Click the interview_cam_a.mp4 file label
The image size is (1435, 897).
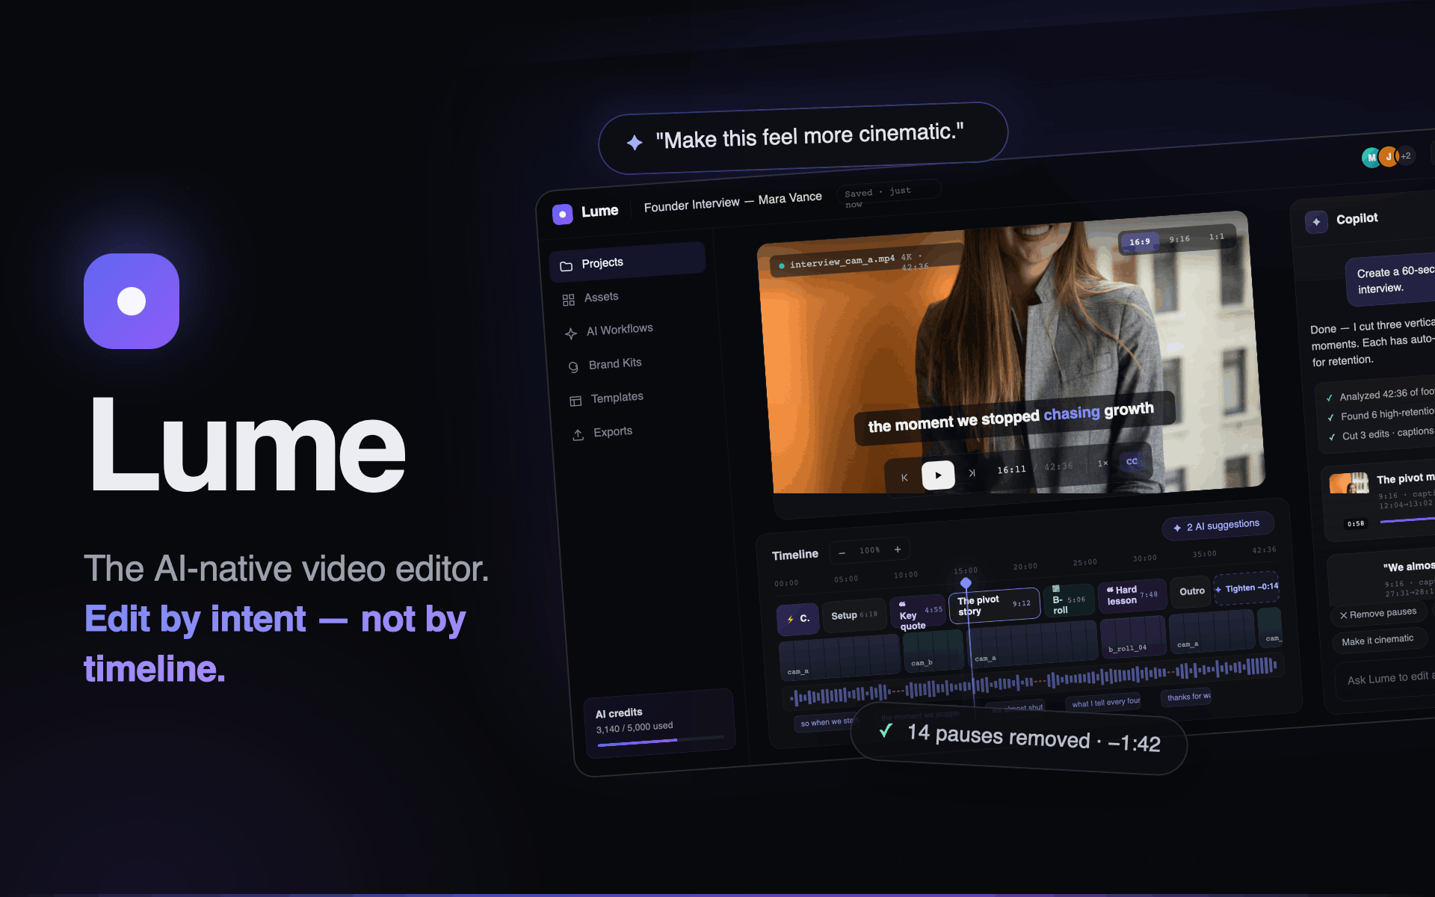842,262
